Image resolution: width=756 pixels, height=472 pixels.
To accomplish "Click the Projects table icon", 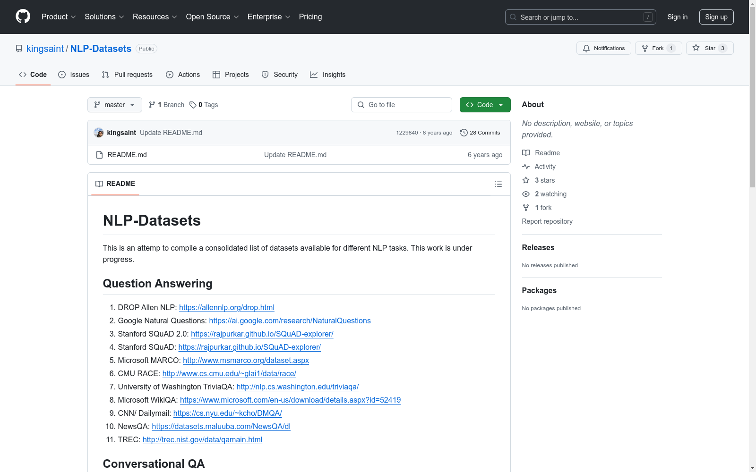I will click(216, 75).
